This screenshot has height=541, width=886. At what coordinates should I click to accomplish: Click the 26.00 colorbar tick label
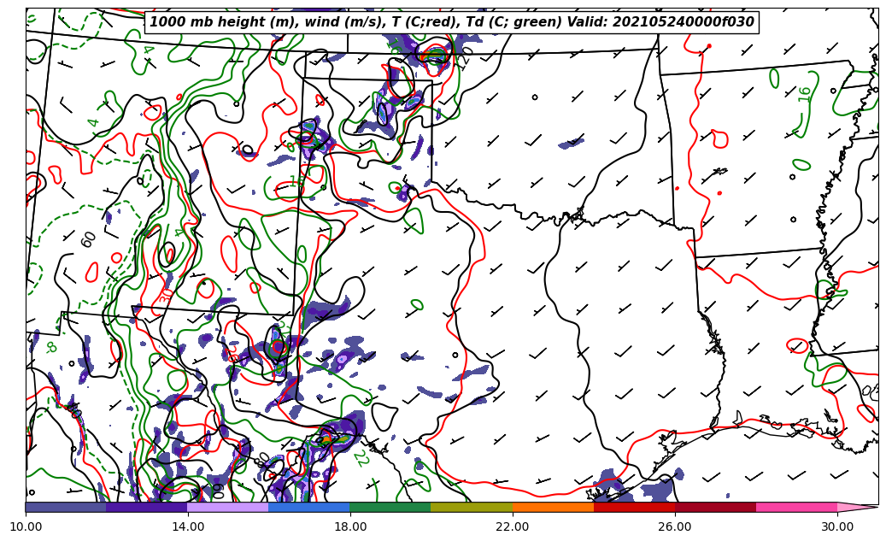pyautogui.click(x=675, y=526)
